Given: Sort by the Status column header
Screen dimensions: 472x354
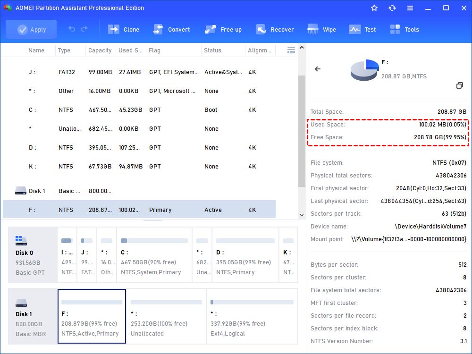Looking at the screenshot, I should click(212, 51).
